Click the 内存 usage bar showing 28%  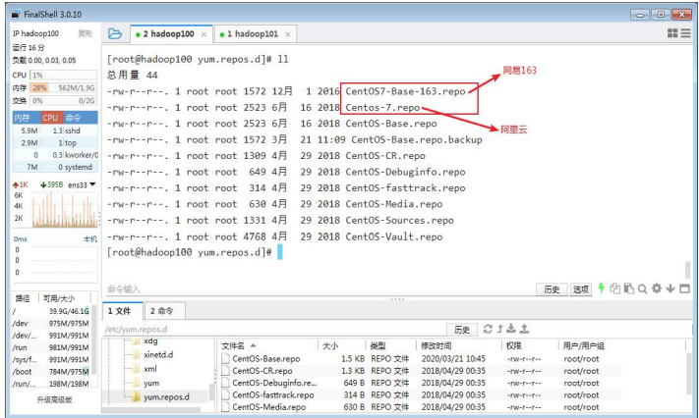point(63,87)
